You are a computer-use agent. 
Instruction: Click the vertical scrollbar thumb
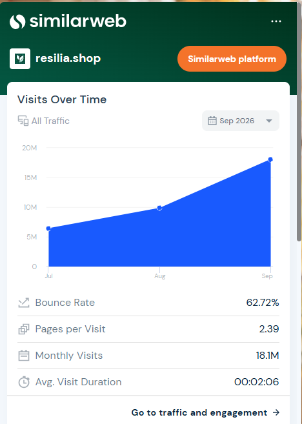(299, 122)
